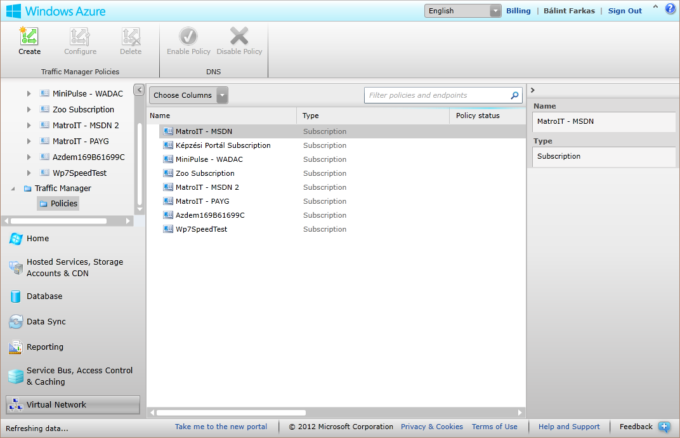Open the Reporting section
The image size is (680, 438).
(x=44, y=347)
